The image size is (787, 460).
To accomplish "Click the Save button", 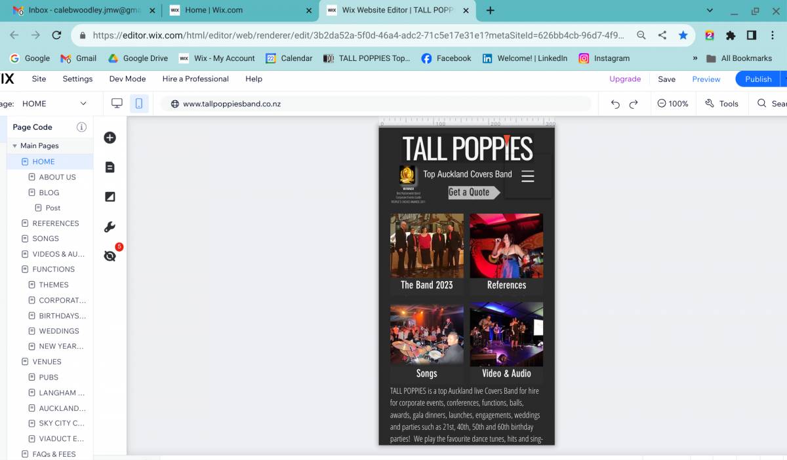I will click(667, 79).
